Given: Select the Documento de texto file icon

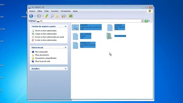Looking at the screenshot, I should (x=75, y=45).
